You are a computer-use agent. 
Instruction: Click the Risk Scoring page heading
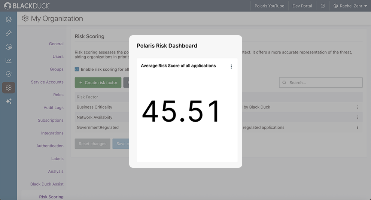pos(89,36)
